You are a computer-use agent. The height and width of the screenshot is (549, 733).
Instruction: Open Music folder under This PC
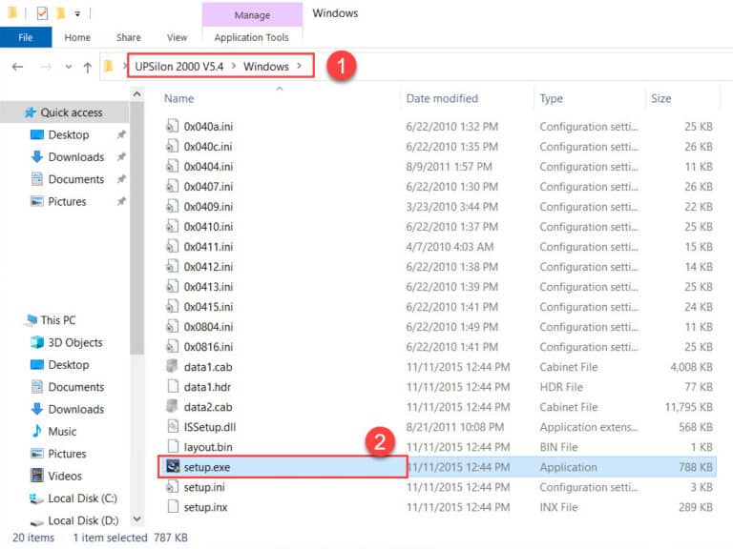pyautogui.click(x=62, y=432)
